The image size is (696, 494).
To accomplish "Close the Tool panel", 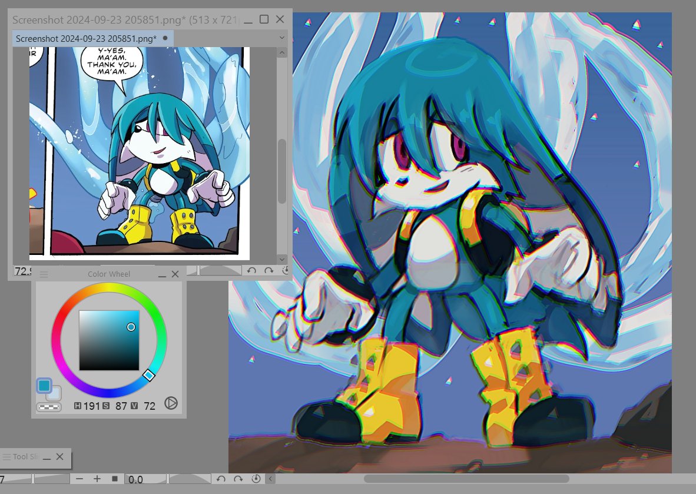I will [60, 456].
